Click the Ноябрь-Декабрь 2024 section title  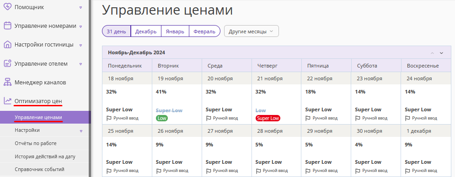[136, 53]
